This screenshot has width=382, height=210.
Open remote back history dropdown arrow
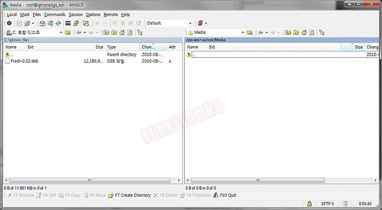[x=266, y=32]
